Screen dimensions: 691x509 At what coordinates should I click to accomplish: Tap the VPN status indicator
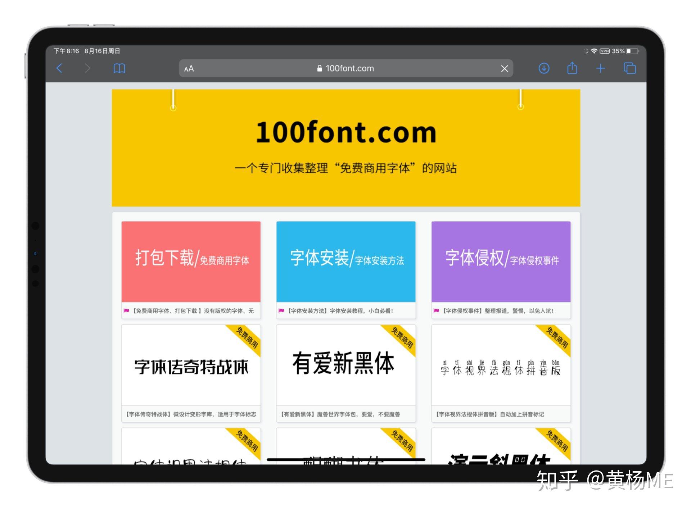pyautogui.click(x=605, y=51)
